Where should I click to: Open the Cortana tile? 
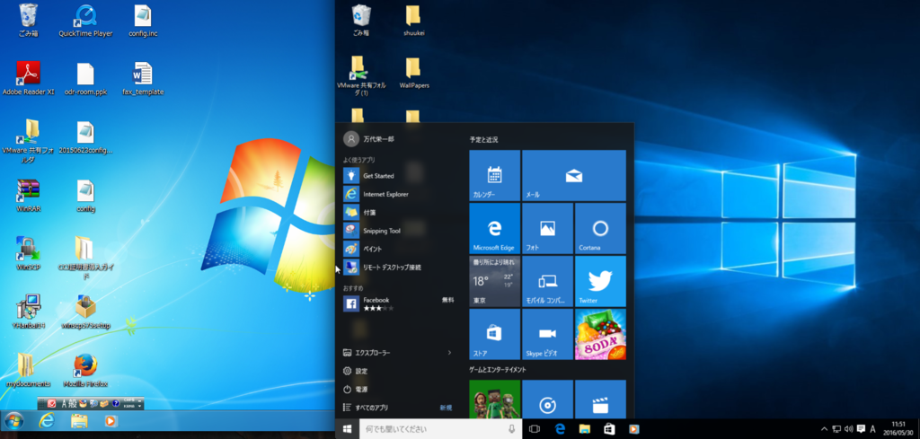(600, 229)
